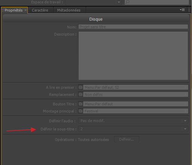
Task: Click the pick whip icon for Montage principal
Action: coord(81,111)
